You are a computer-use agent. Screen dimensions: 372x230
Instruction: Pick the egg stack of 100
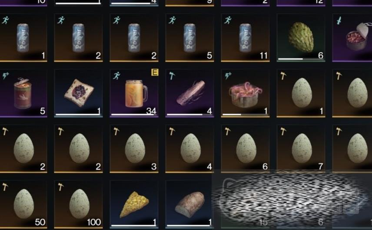click(79, 204)
